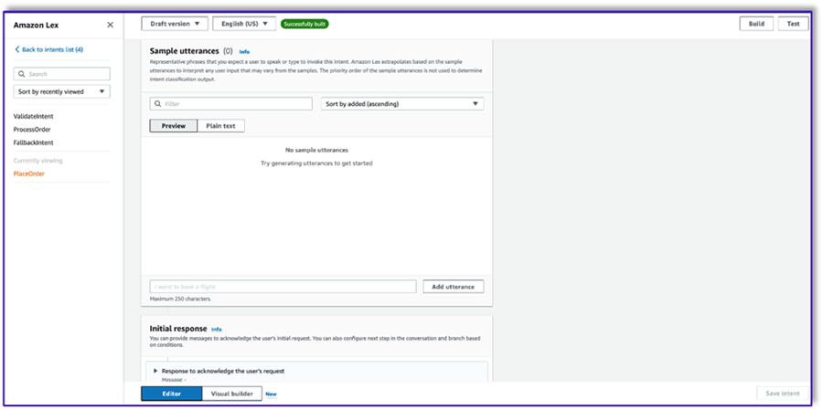This screenshot has height=410, width=823.
Task: Close the Amazon Lex side panel
Action: (x=111, y=25)
